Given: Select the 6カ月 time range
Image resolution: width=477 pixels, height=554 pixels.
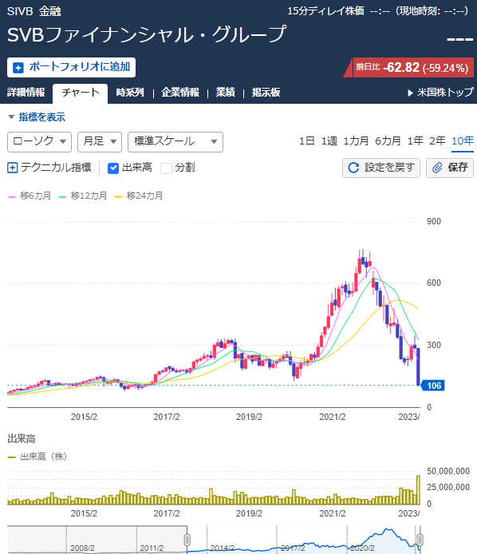Looking at the screenshot, I should pos(388,141).
